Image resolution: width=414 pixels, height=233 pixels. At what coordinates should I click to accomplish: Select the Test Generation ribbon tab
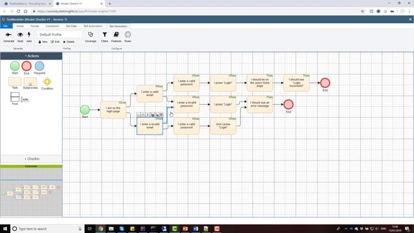(x=118, y=26)
